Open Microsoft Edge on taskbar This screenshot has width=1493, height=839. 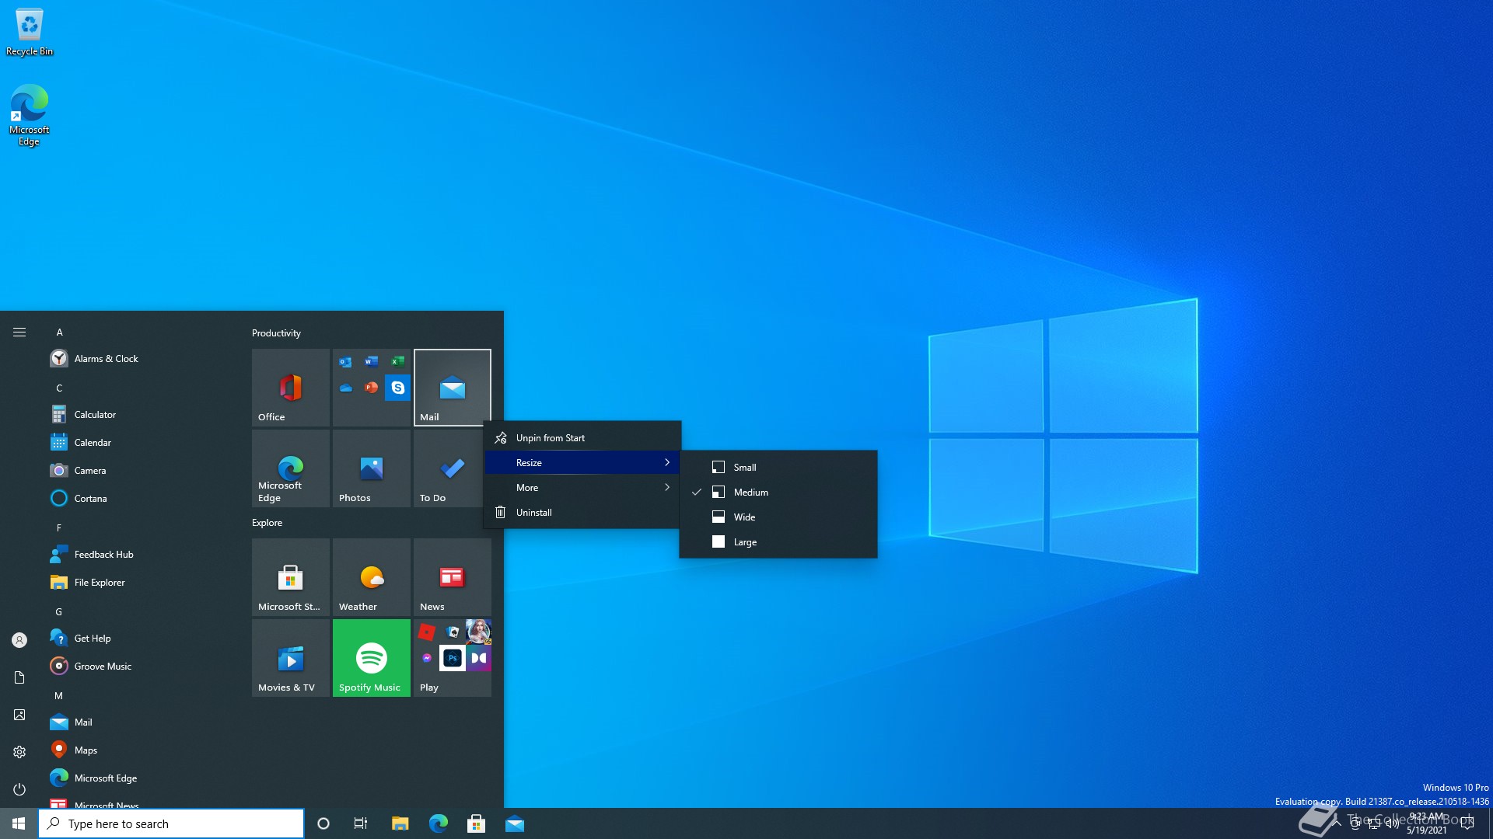point(439,823)
